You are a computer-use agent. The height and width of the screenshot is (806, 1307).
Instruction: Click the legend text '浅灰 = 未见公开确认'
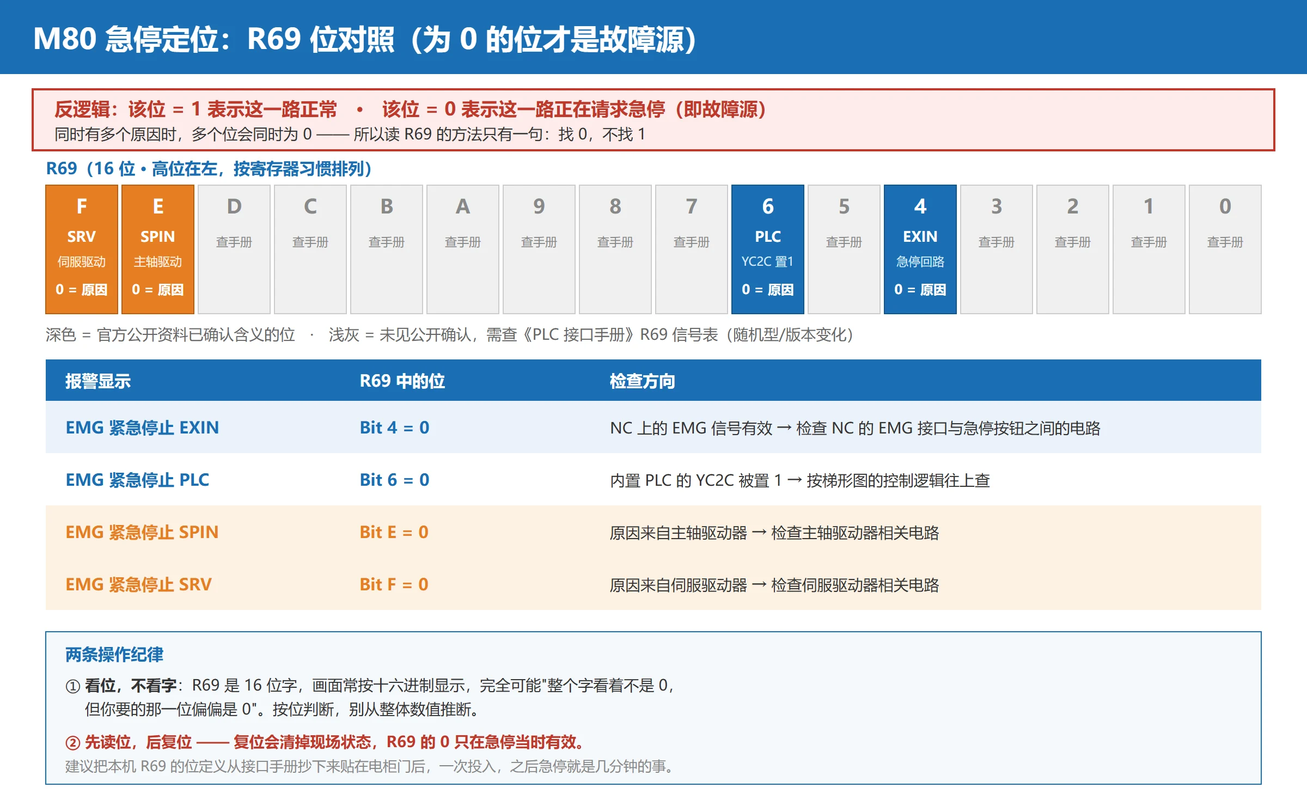coord(400,334)
